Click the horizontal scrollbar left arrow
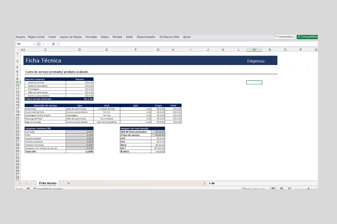 point(210,183)
